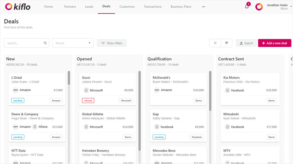Open the Global Gillette deal title
The width and height of the screenshot is (293, 164).
click(x=92, y=114)
